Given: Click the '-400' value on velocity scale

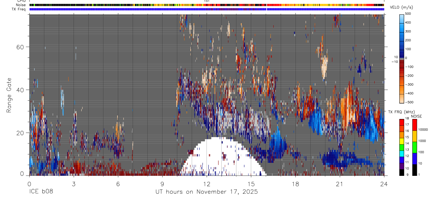Looking at the screenshot, I should (410, 94).
